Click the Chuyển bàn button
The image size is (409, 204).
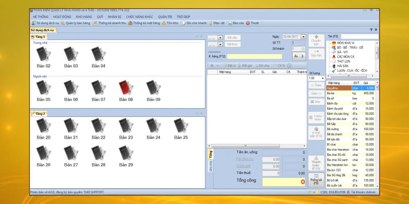coord(316,40)
